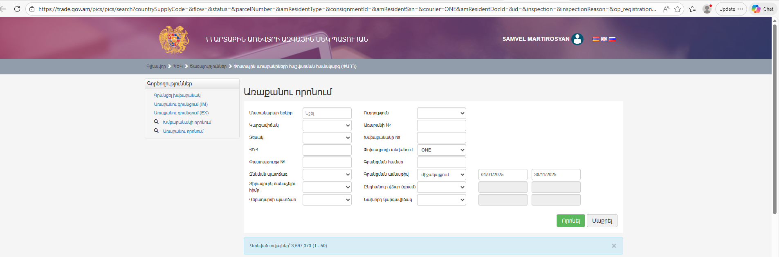This screenshot has height=257, width=779.
Task: Open the Փոխադրողի անվանում dropdown showing ONE
Action: point(441,150)
